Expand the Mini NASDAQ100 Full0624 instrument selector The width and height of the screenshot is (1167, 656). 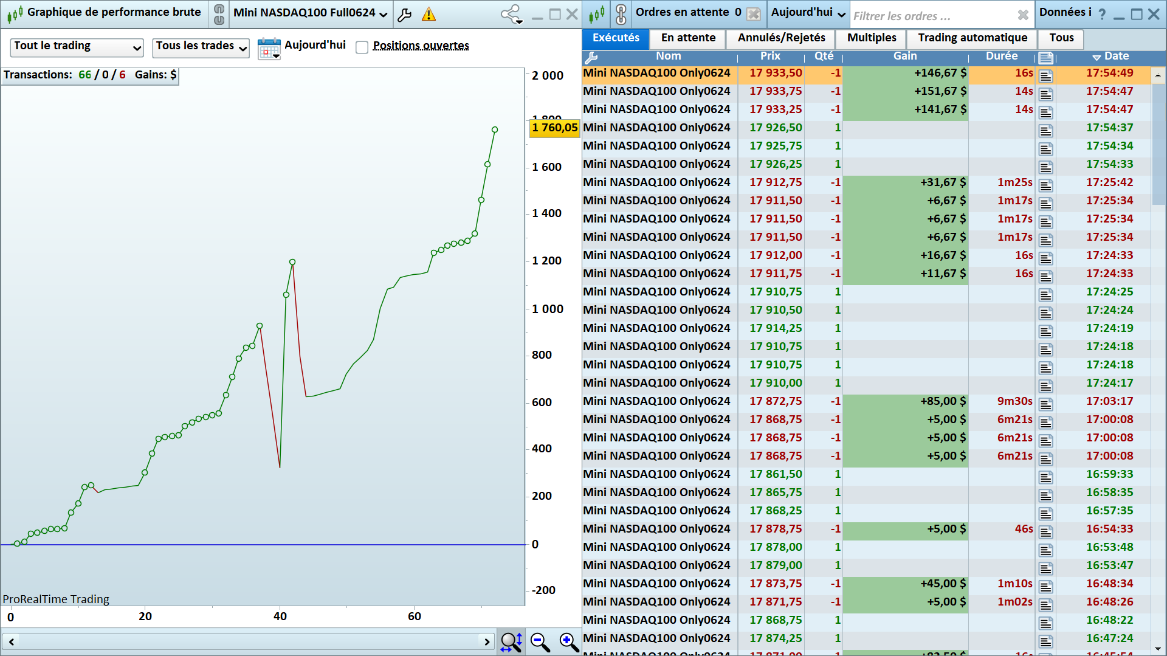310,13
